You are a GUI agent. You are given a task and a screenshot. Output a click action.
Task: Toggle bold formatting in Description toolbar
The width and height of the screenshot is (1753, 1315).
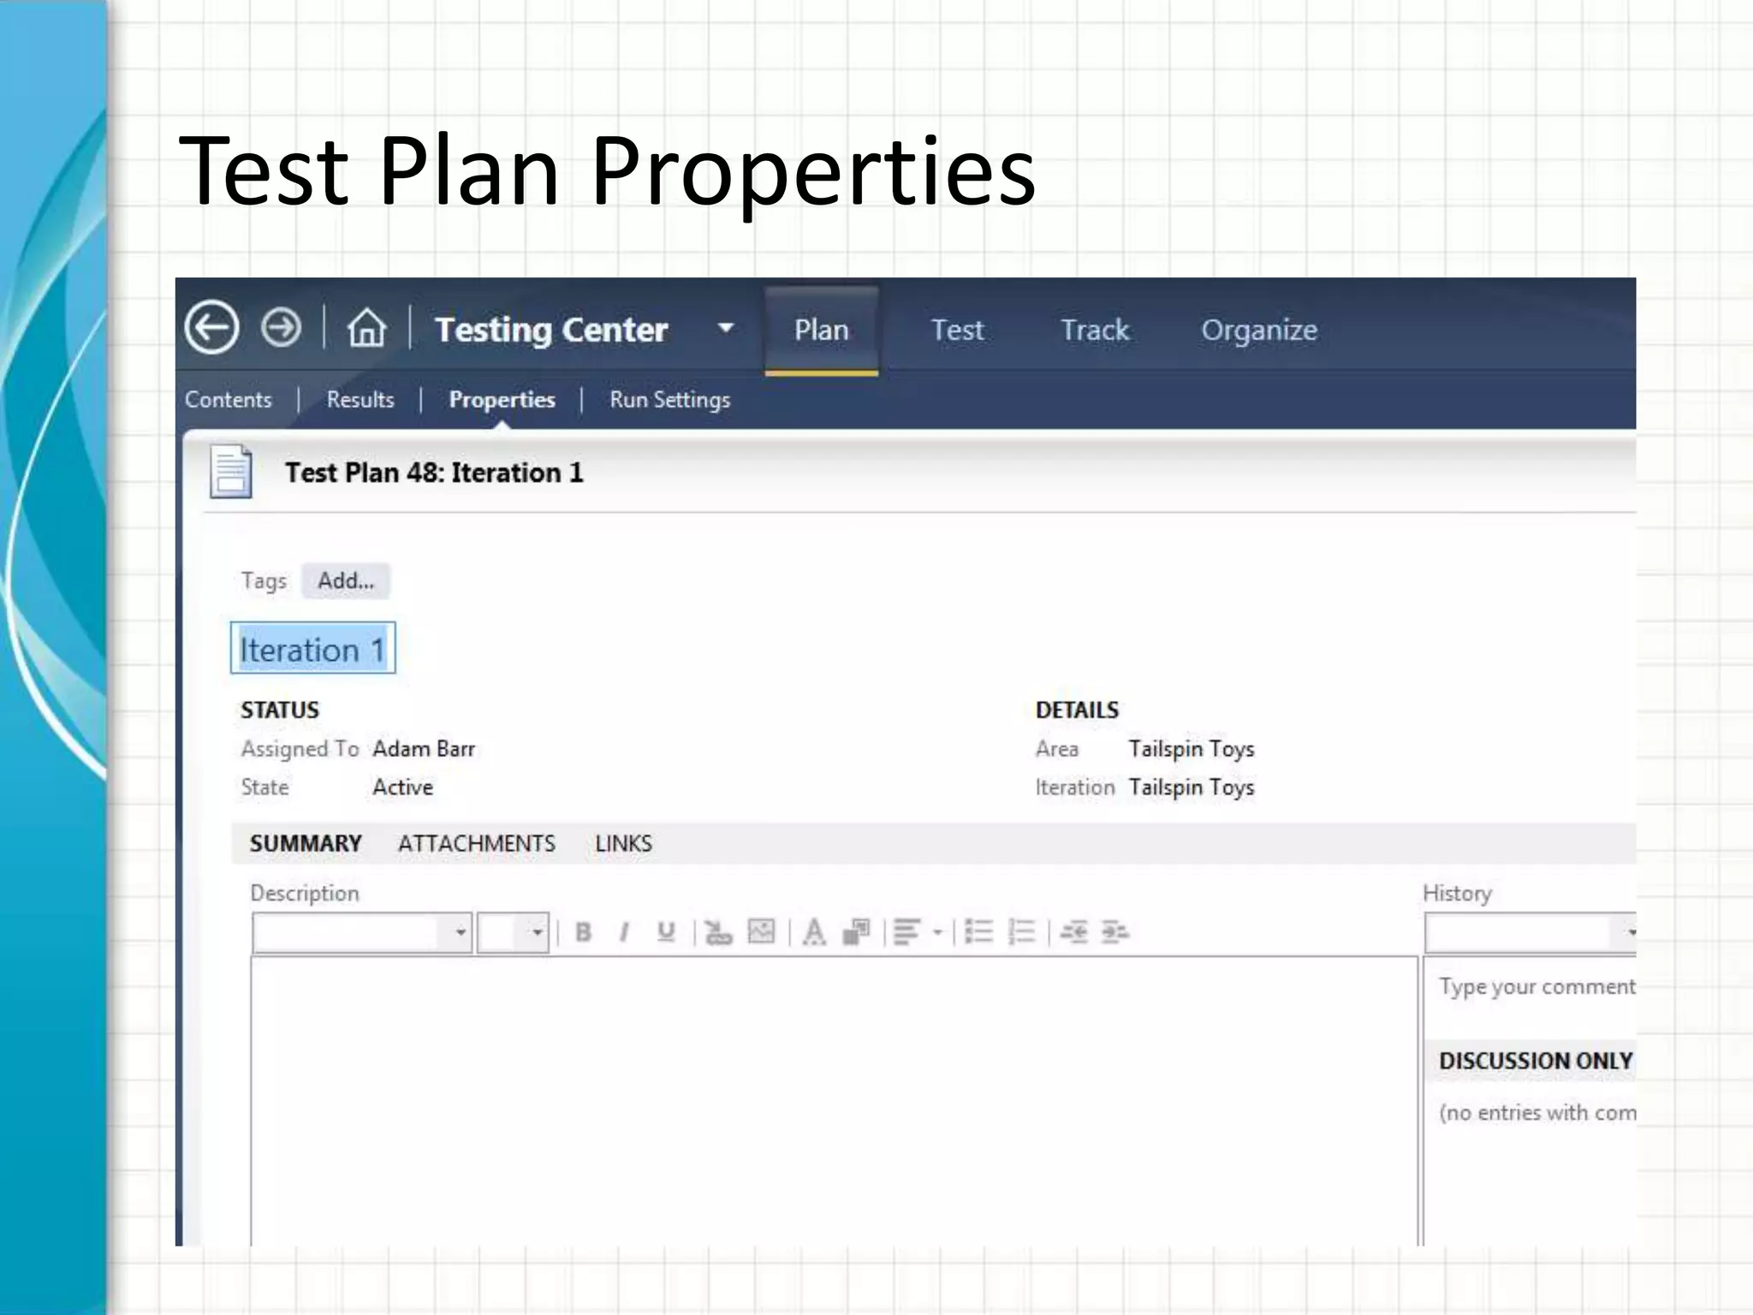click(x=584, y=932)
